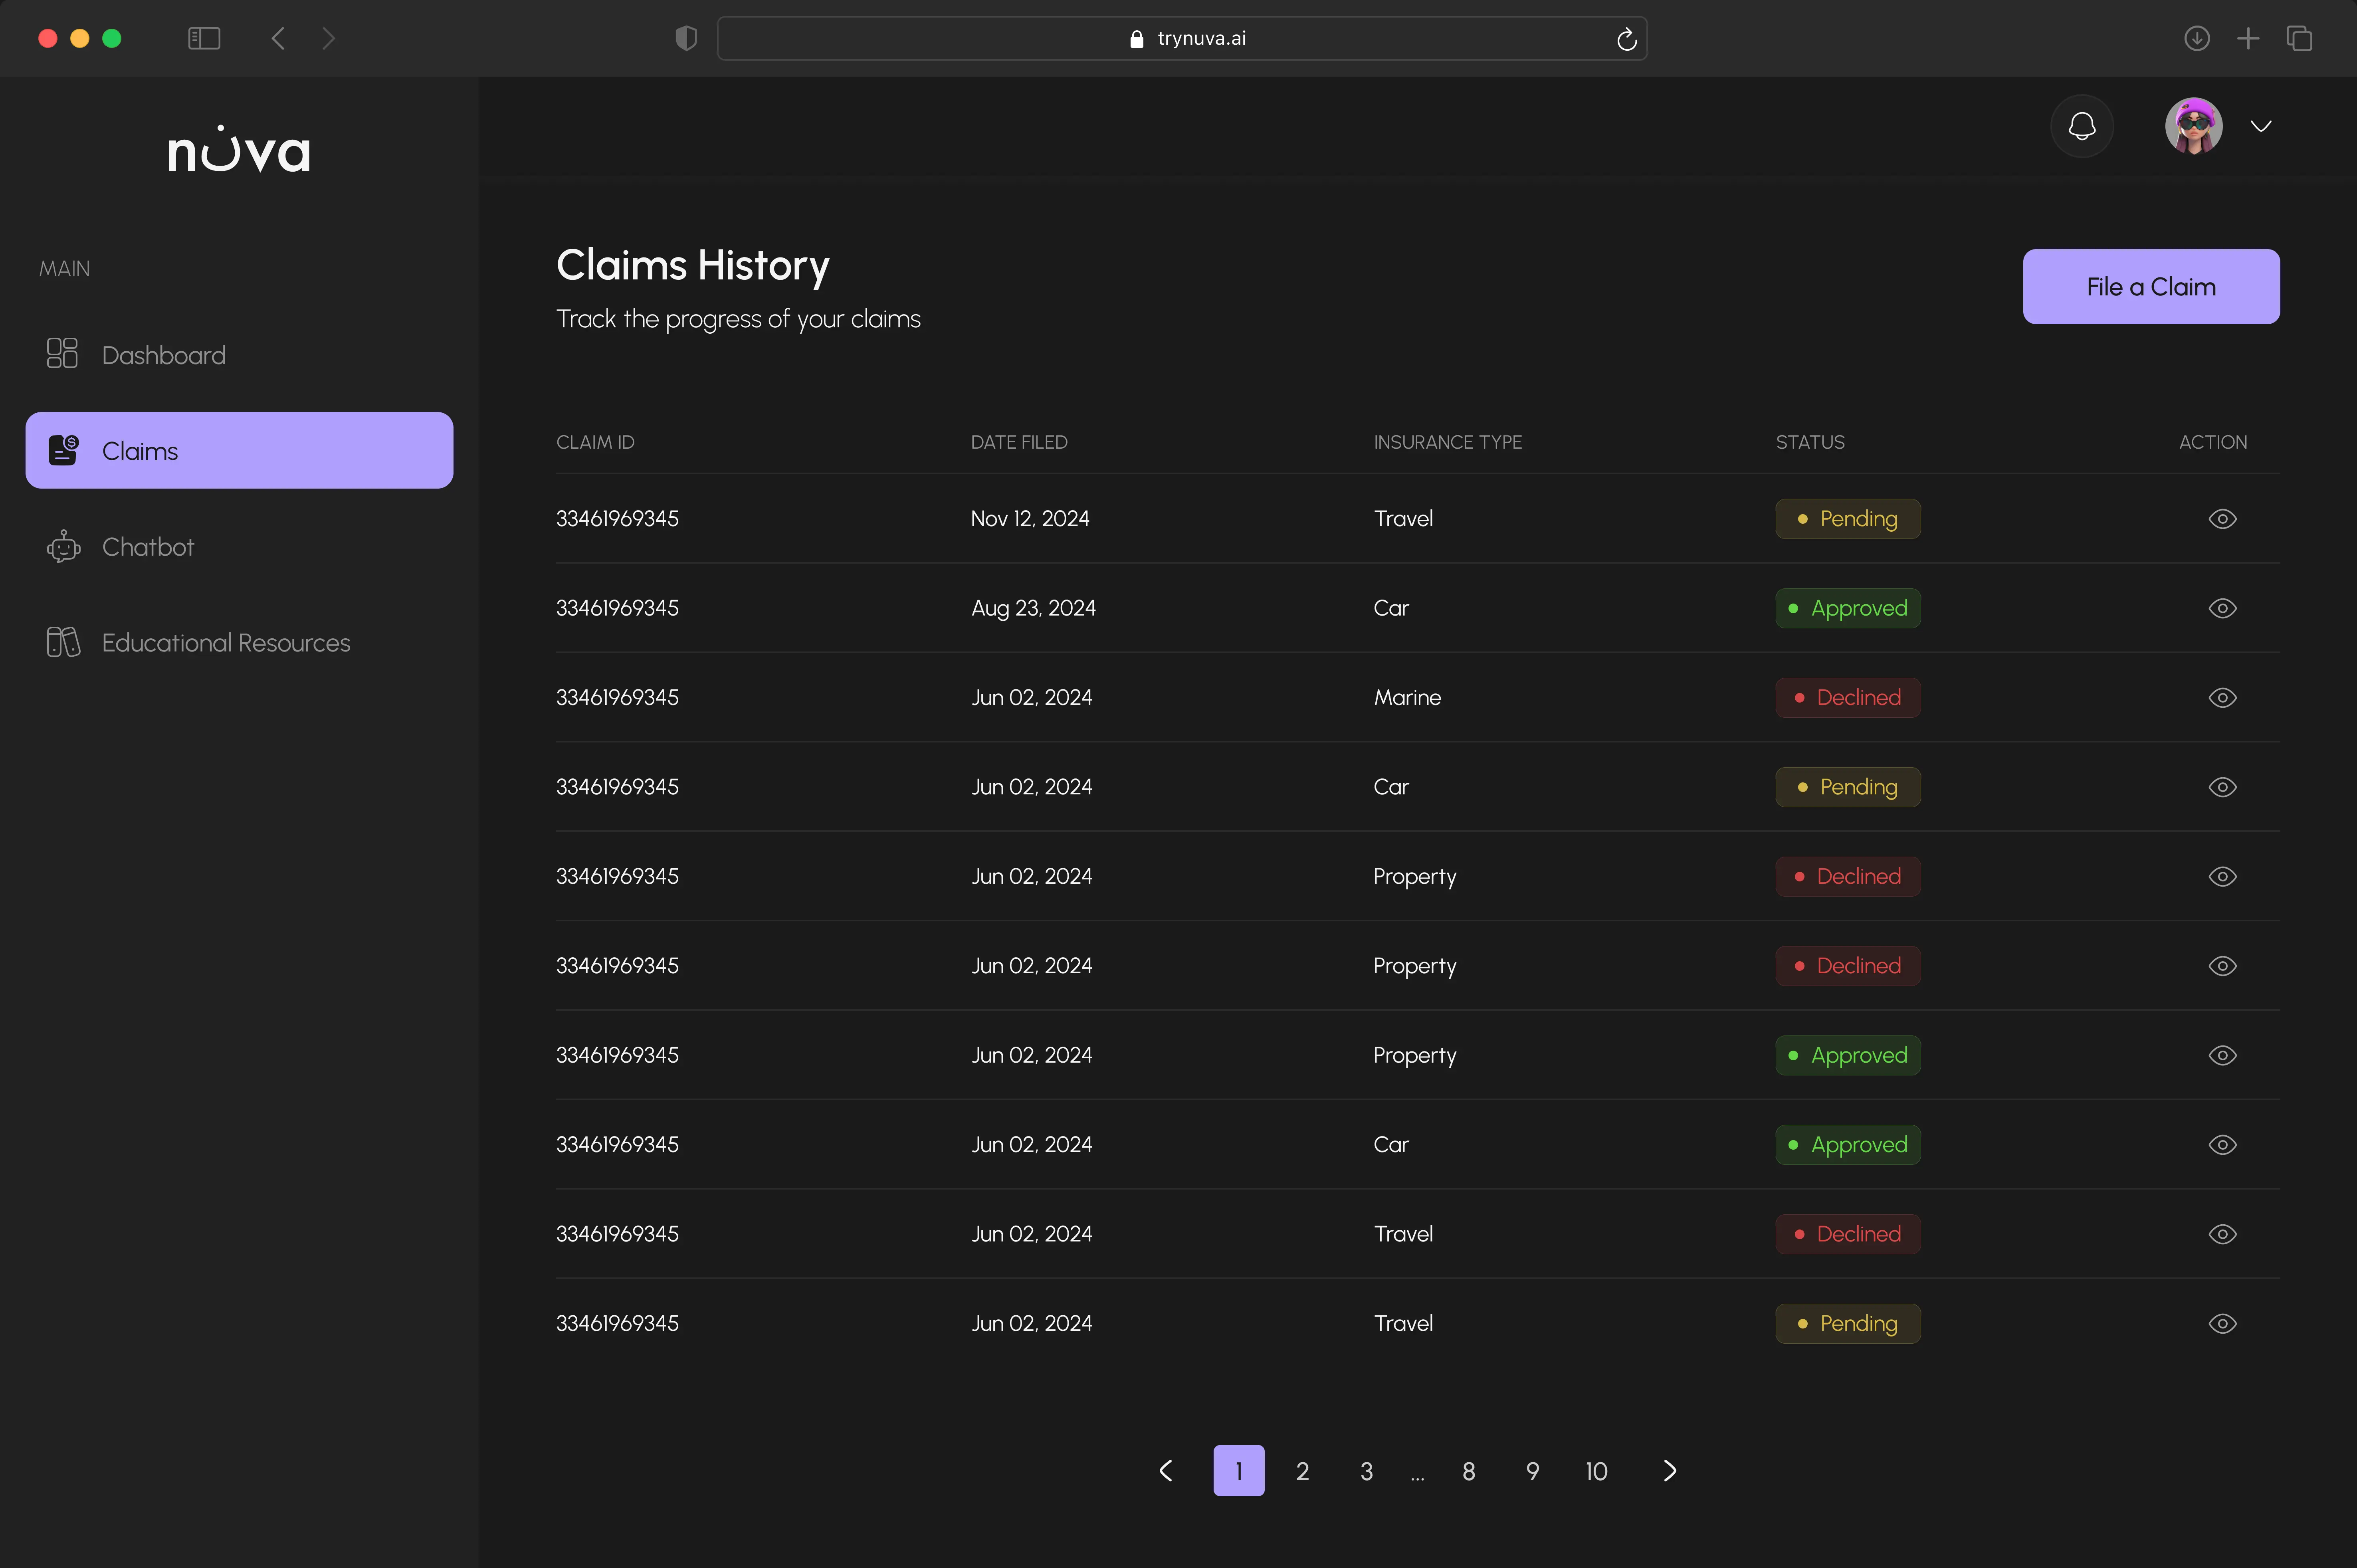
Task: Click the Pending status badge first row
Action: (x=1847, y=519)
